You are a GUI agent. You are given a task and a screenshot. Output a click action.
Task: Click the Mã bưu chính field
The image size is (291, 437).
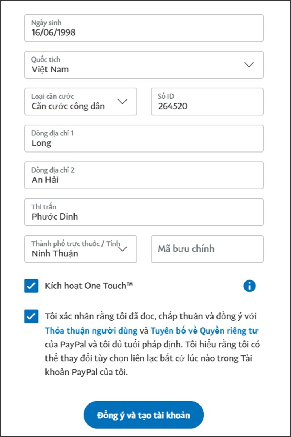click(x=207, y=249)
